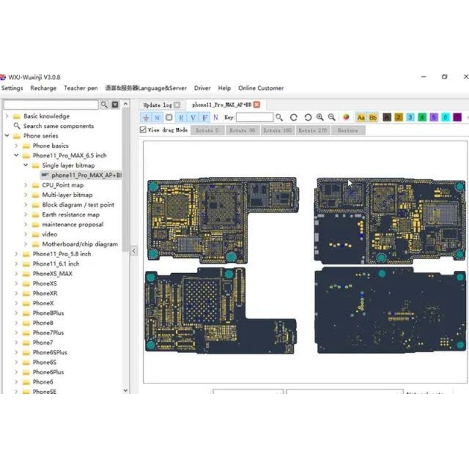
Task: Open the Teacher pen menu
Action: (x=80, y=88)
